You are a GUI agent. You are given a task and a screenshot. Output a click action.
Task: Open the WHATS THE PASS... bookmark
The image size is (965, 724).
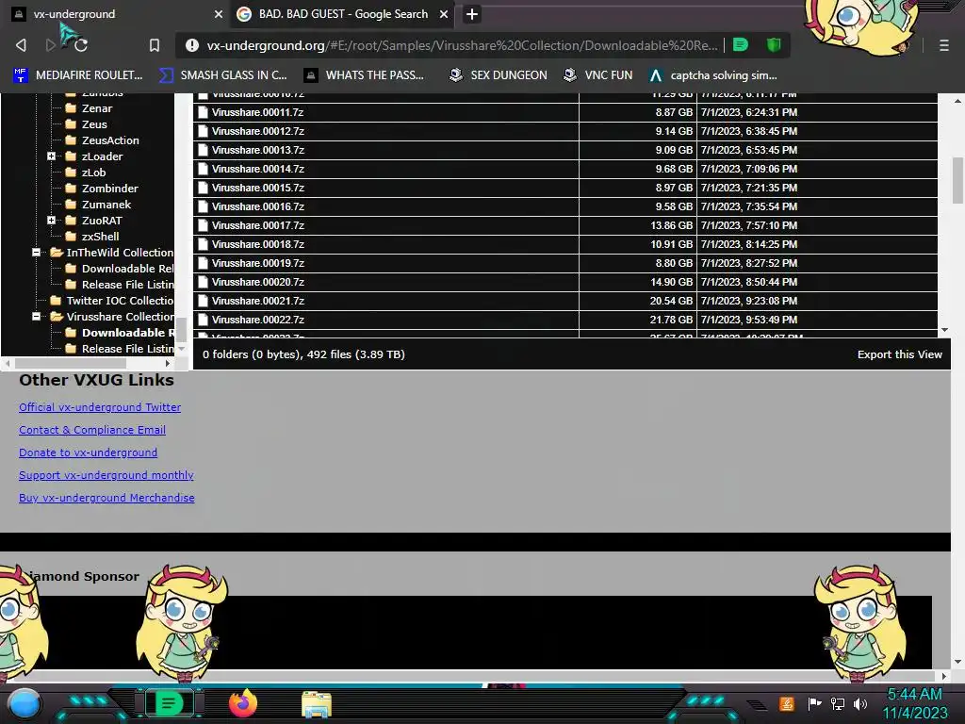pyautogui.click(x=365, y=75)
